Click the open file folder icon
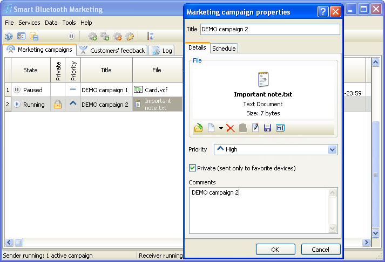This screenshot has height=262, width=385. [x=198, y=128]
